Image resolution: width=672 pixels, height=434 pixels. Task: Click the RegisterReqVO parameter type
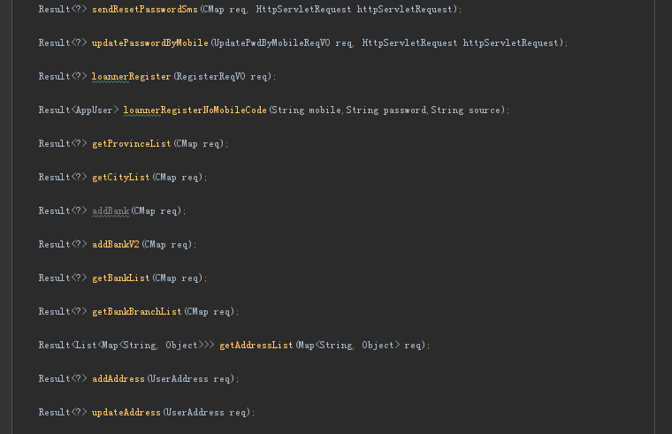210,77
